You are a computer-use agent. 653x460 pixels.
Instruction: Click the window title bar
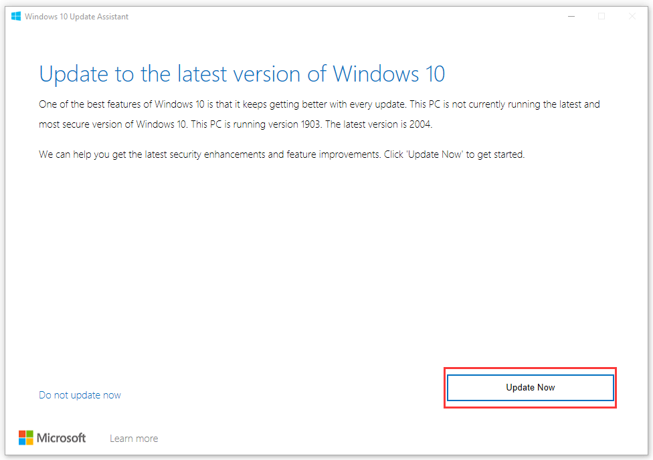pyautogui.click(x=335, y=15)
